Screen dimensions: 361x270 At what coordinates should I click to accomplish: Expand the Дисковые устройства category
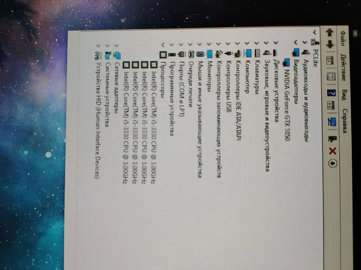tap(276, 43)
